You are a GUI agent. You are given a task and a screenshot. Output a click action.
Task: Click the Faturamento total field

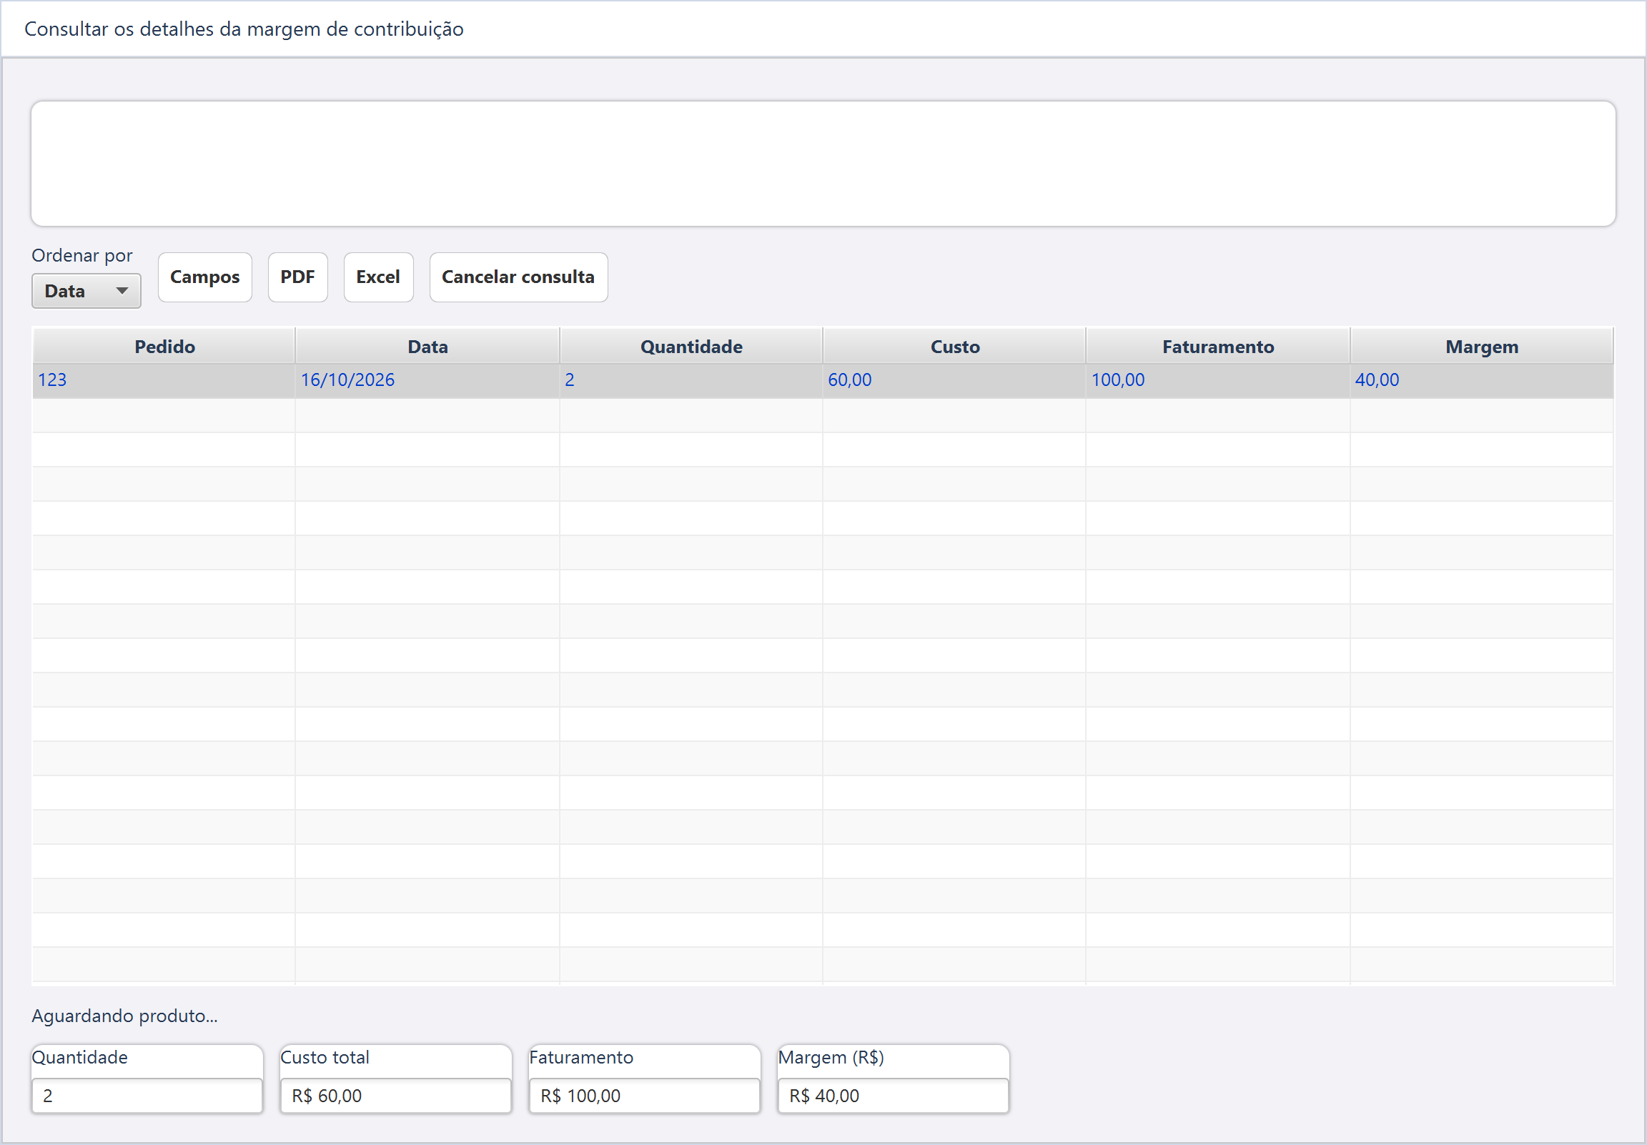[x=644, y=1096]
